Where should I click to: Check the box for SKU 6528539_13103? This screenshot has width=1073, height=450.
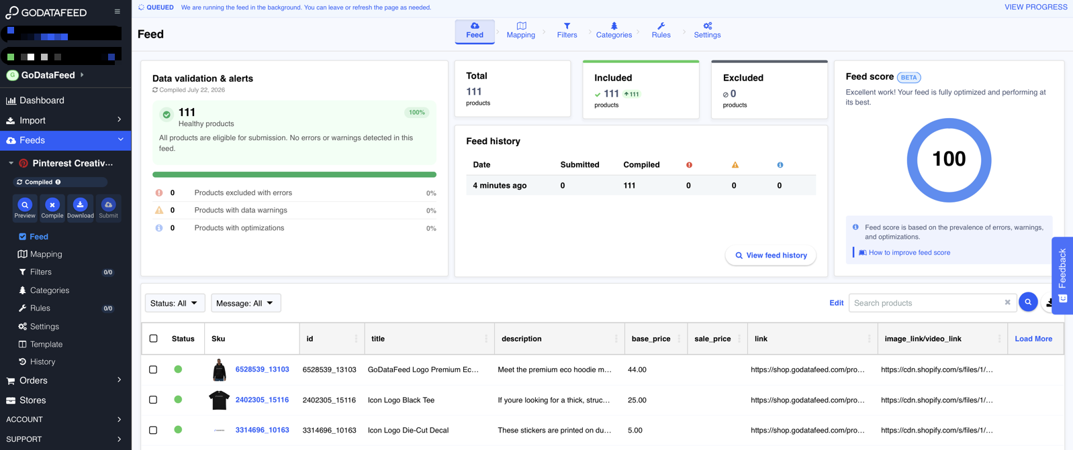point(153,370)
